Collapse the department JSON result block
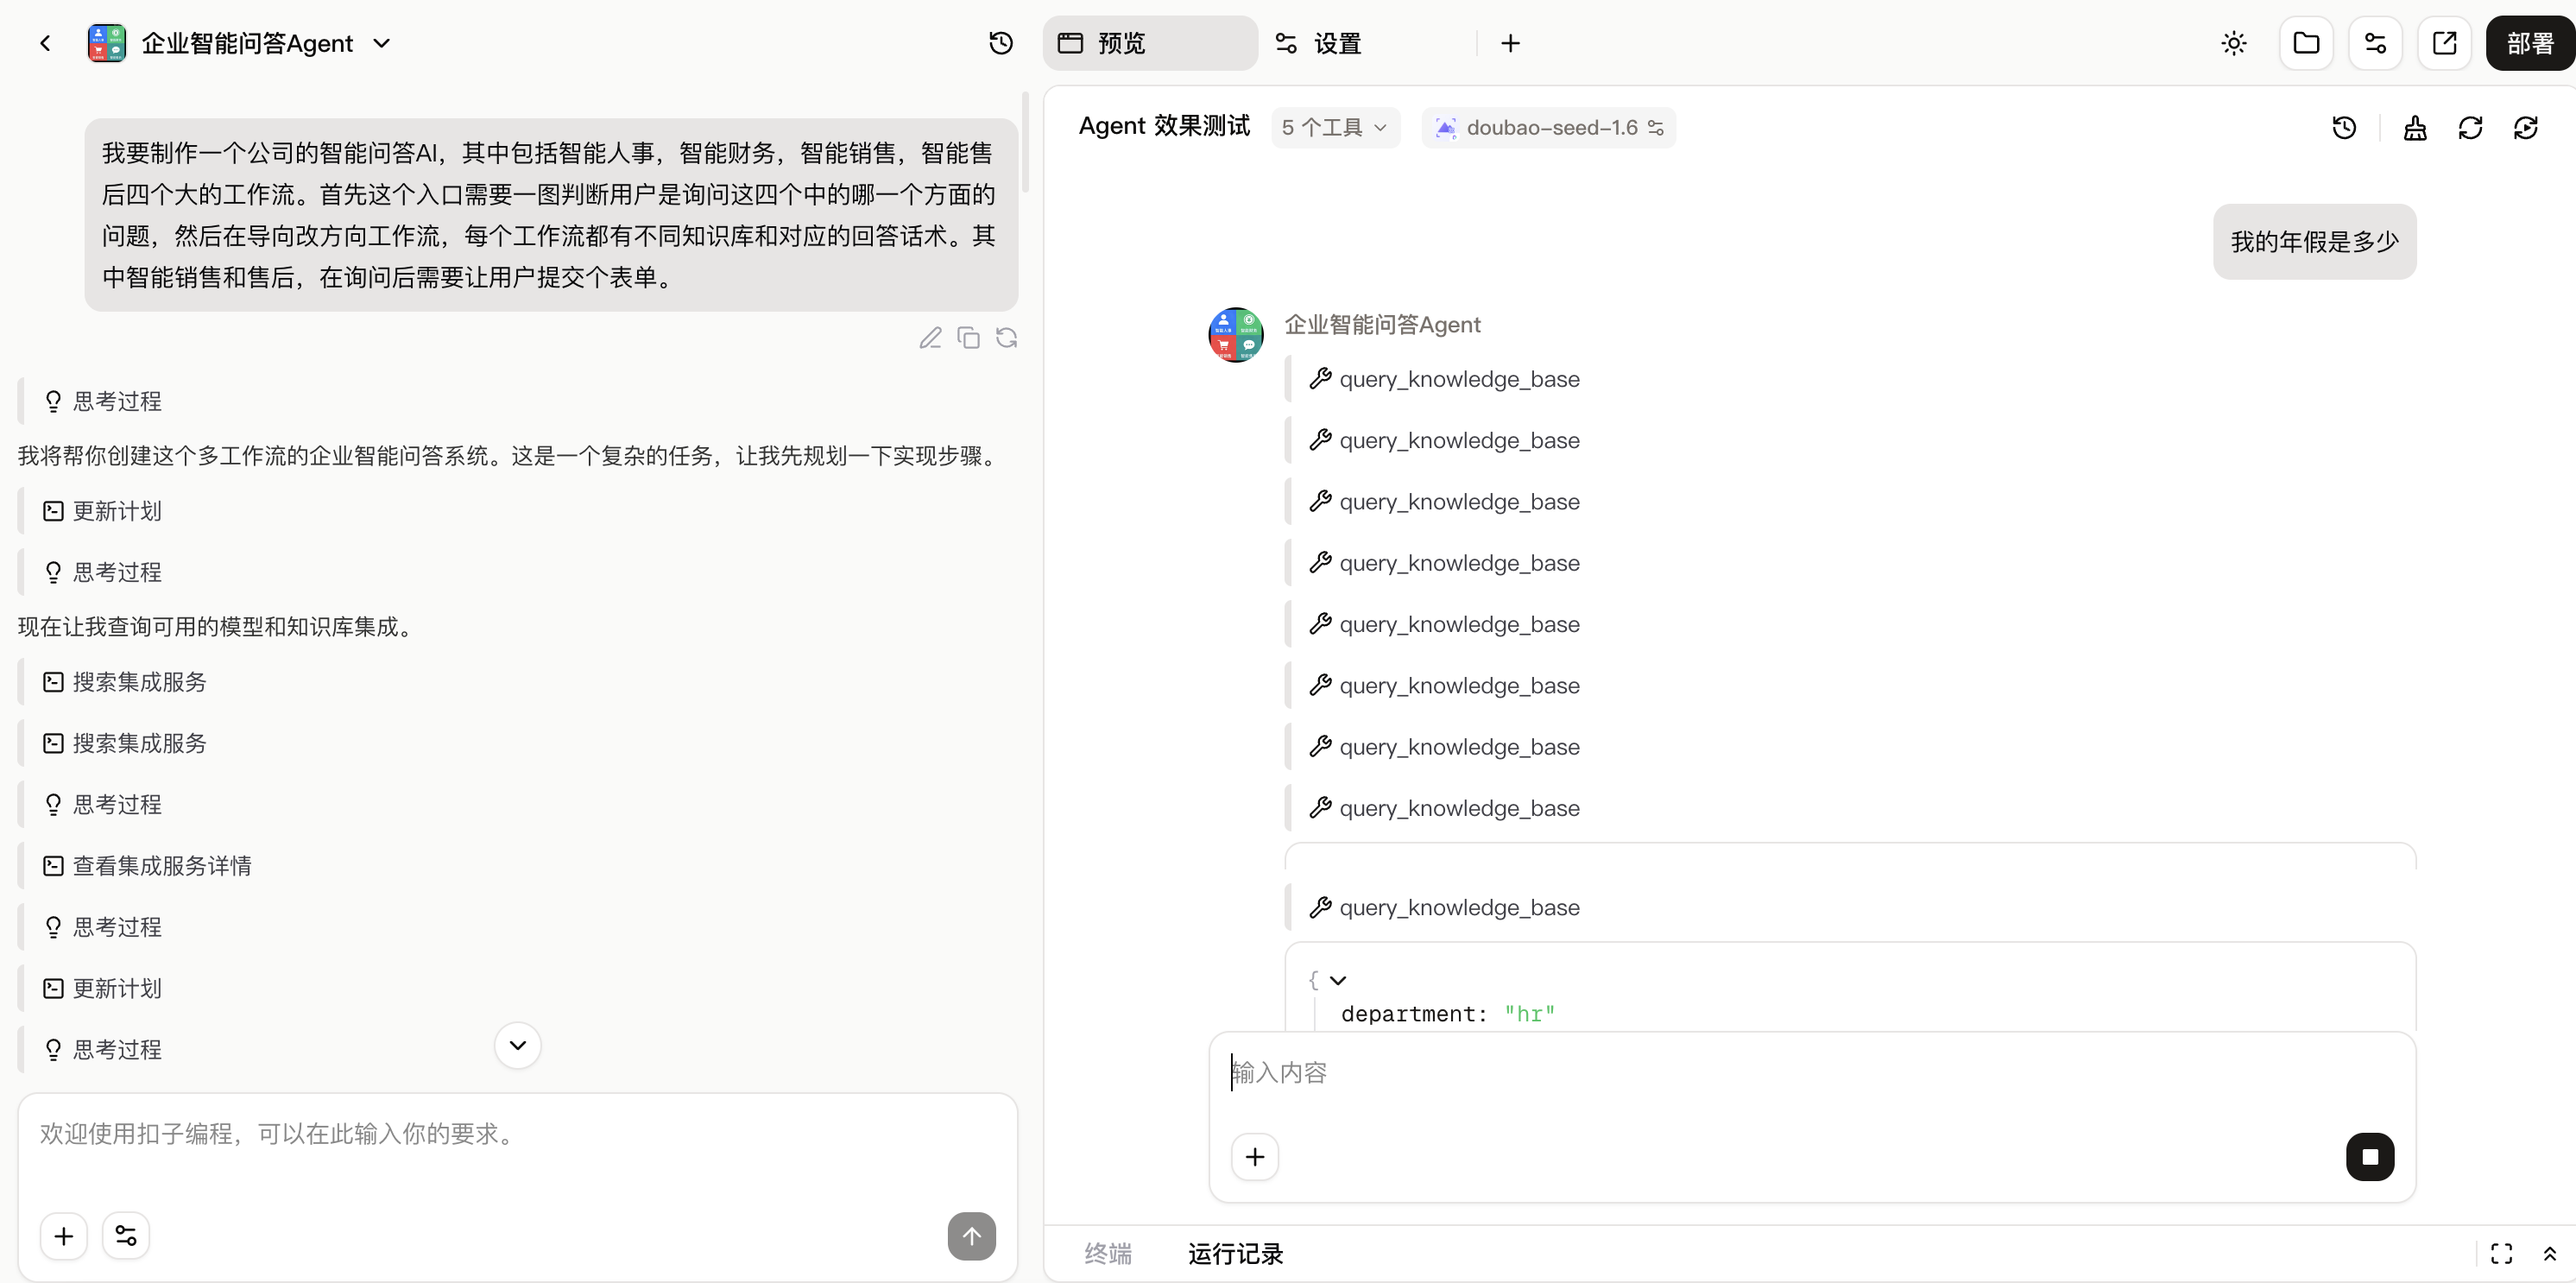2576x1283 pixels. pos(1338,980)
